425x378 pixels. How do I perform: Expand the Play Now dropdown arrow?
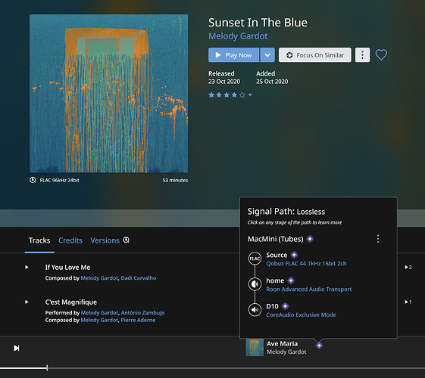(x=267, y=55)
